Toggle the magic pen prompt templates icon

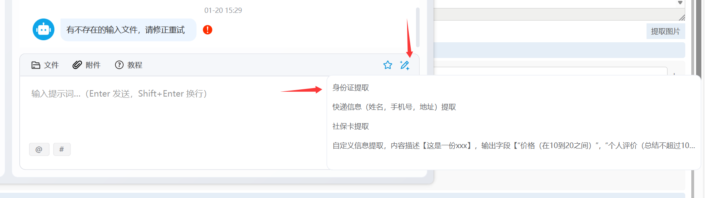click(x=405, y=65)
